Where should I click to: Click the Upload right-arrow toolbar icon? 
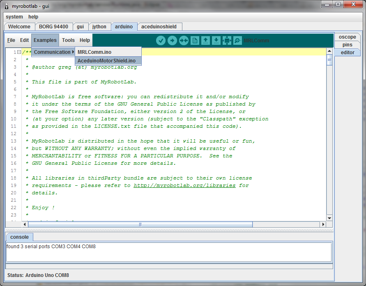tap(172, 41)
